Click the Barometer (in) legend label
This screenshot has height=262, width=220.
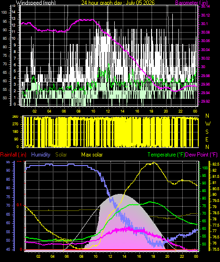(192, 2)
